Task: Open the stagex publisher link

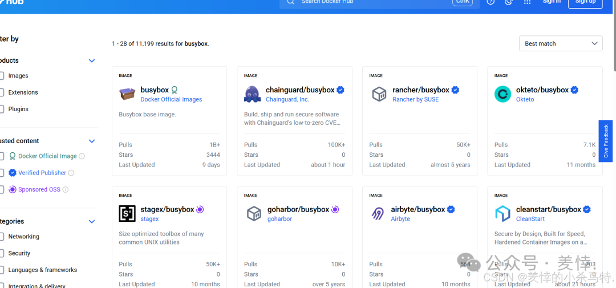Action: [149, 219]
